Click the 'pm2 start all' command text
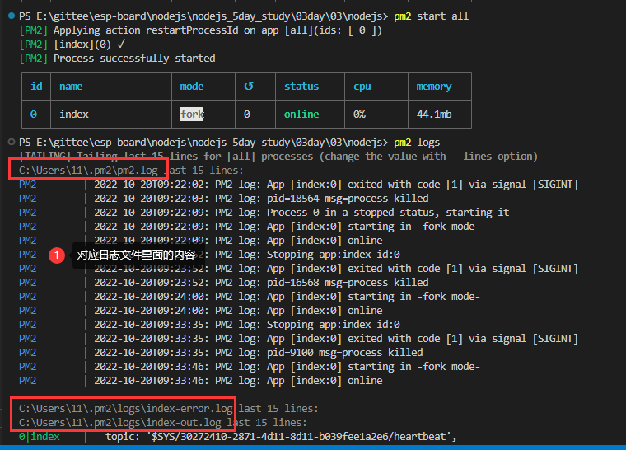 click(431, 16)
